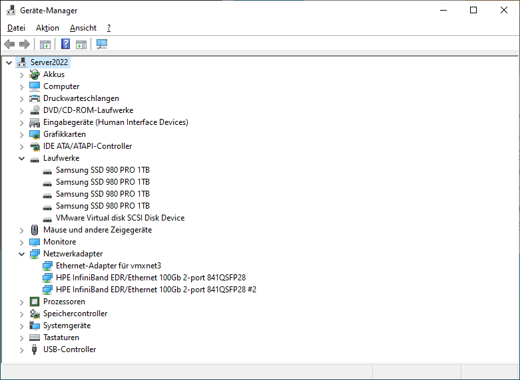
Task: Click the Forward arrow toolbar icon
Action: 25,44
